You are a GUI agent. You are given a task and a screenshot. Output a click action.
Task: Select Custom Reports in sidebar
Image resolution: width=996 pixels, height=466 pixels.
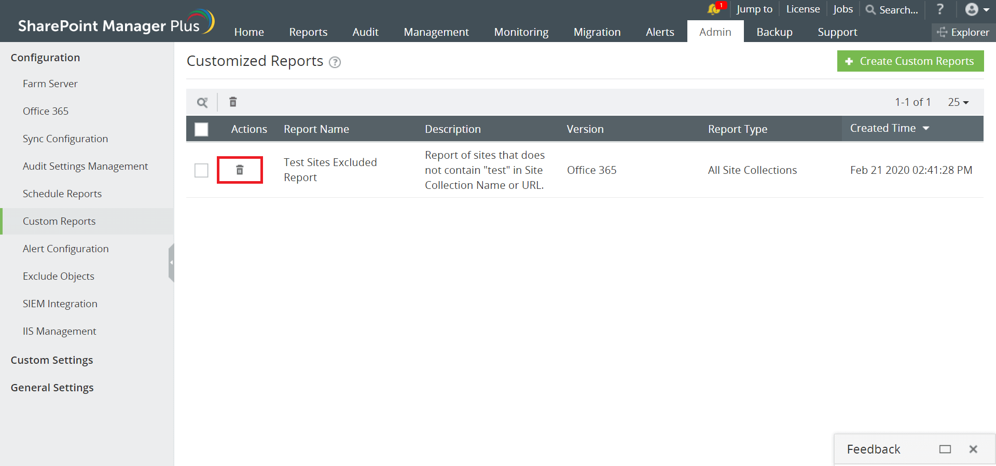click(59, 221)
